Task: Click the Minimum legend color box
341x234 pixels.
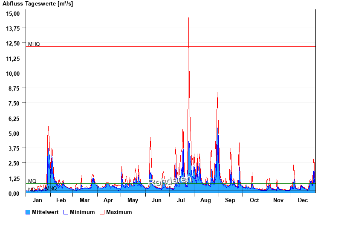Action: click(66, 212)
